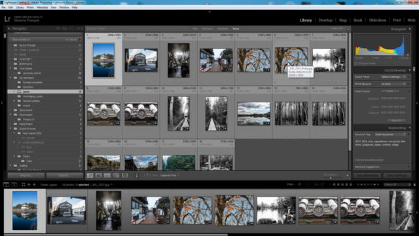
Task: Filter by yellow color label
Action: click(361, 184)
